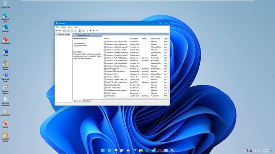Toggle the Show/Hide Console Tree toolbar icon
Screen dimensions: 275x154
click(64, 30)
